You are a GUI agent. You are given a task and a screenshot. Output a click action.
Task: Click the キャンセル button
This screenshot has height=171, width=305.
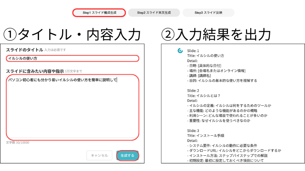(100, 155)
